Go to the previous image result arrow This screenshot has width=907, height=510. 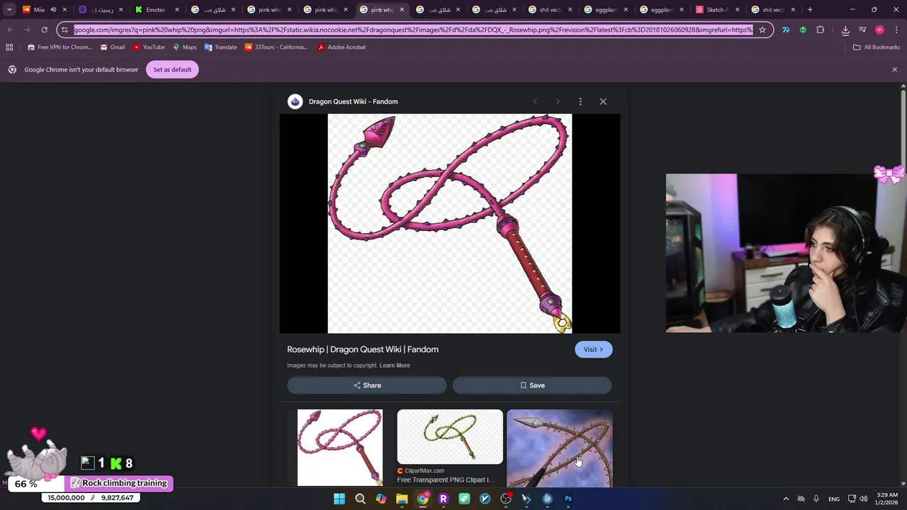coord(535,101)
